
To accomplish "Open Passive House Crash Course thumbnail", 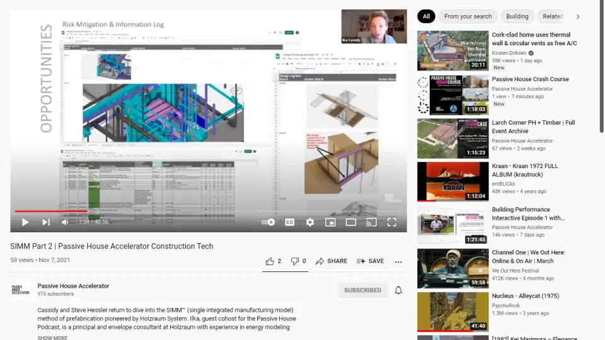I will coord(452,95).
